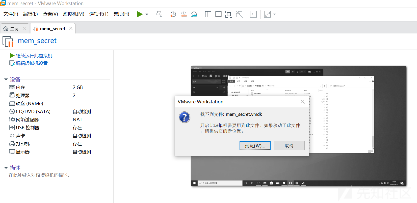The height and width of the screenshot is (203, 417).
Task: Click the green power-on play icon
Action: tap(140, 14)
